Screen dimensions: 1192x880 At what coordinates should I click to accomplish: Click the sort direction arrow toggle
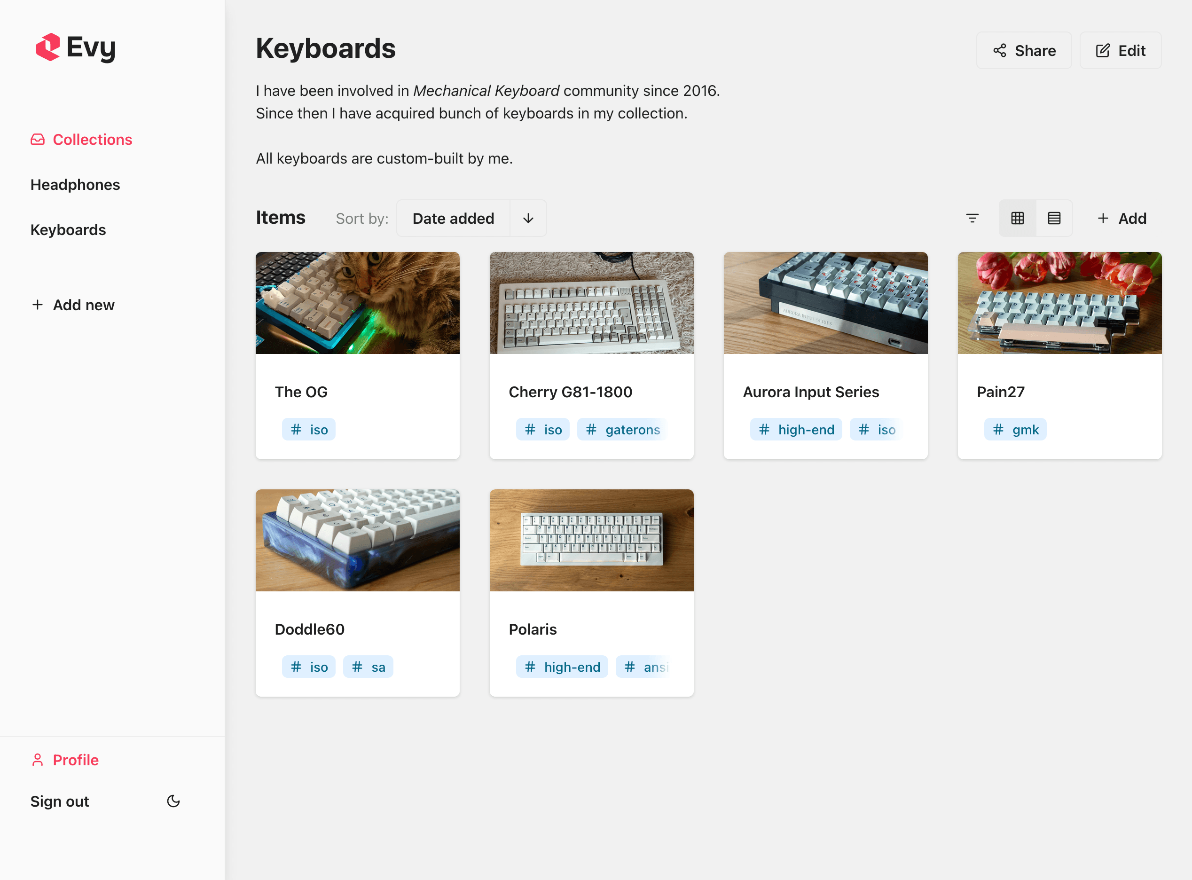[x=528, y=218]
